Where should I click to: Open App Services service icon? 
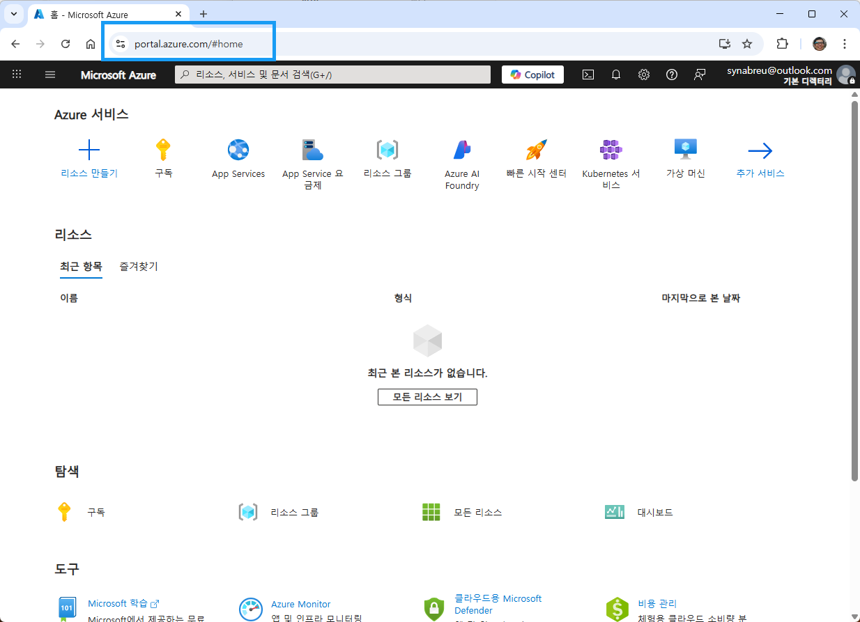point(238,150)
